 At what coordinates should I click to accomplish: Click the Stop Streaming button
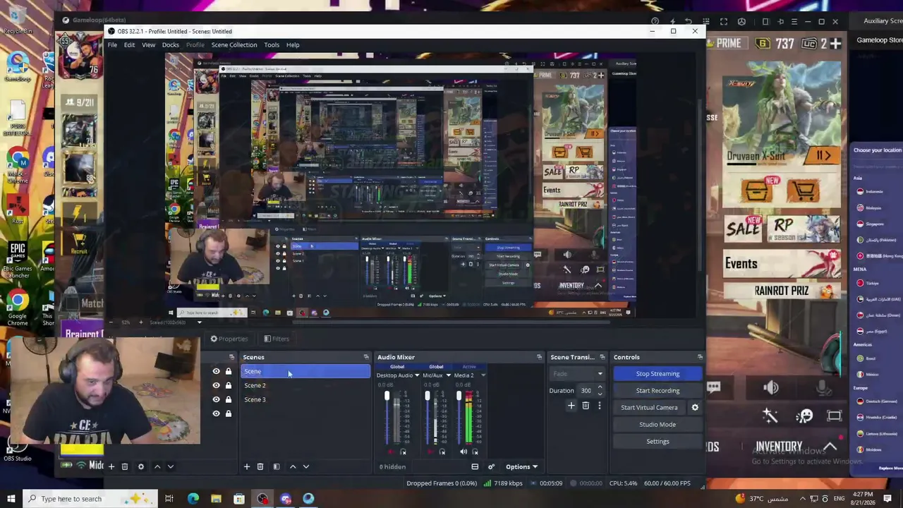click(657, 374)
